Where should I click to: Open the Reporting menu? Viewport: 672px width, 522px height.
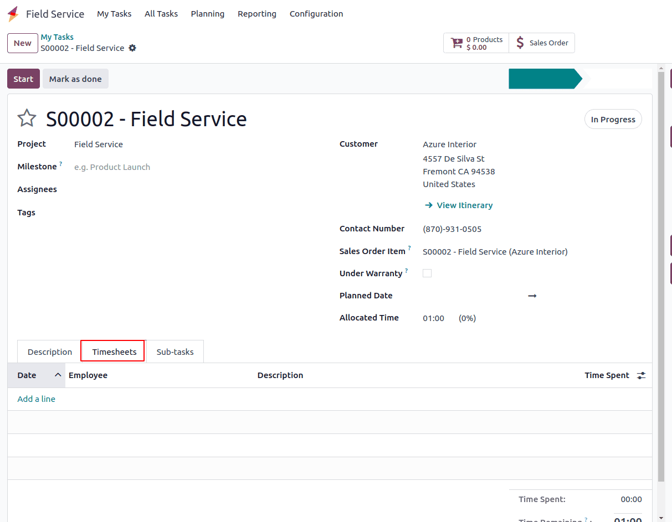tap(257, 14)
